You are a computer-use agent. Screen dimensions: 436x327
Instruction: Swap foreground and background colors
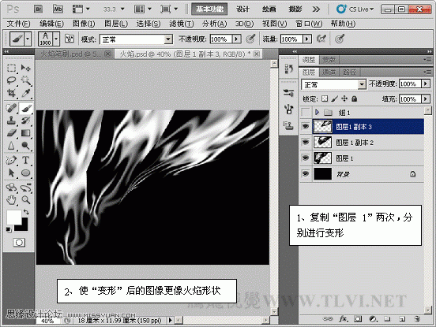pos(26,212)
